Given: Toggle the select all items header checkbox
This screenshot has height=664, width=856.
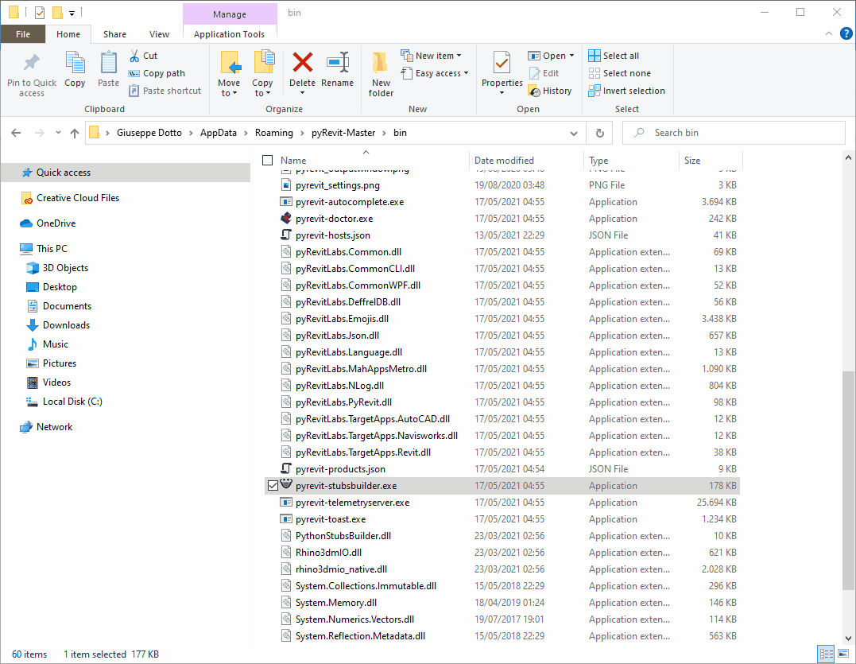Looking at the screenshot, I should tap(268, 160).
